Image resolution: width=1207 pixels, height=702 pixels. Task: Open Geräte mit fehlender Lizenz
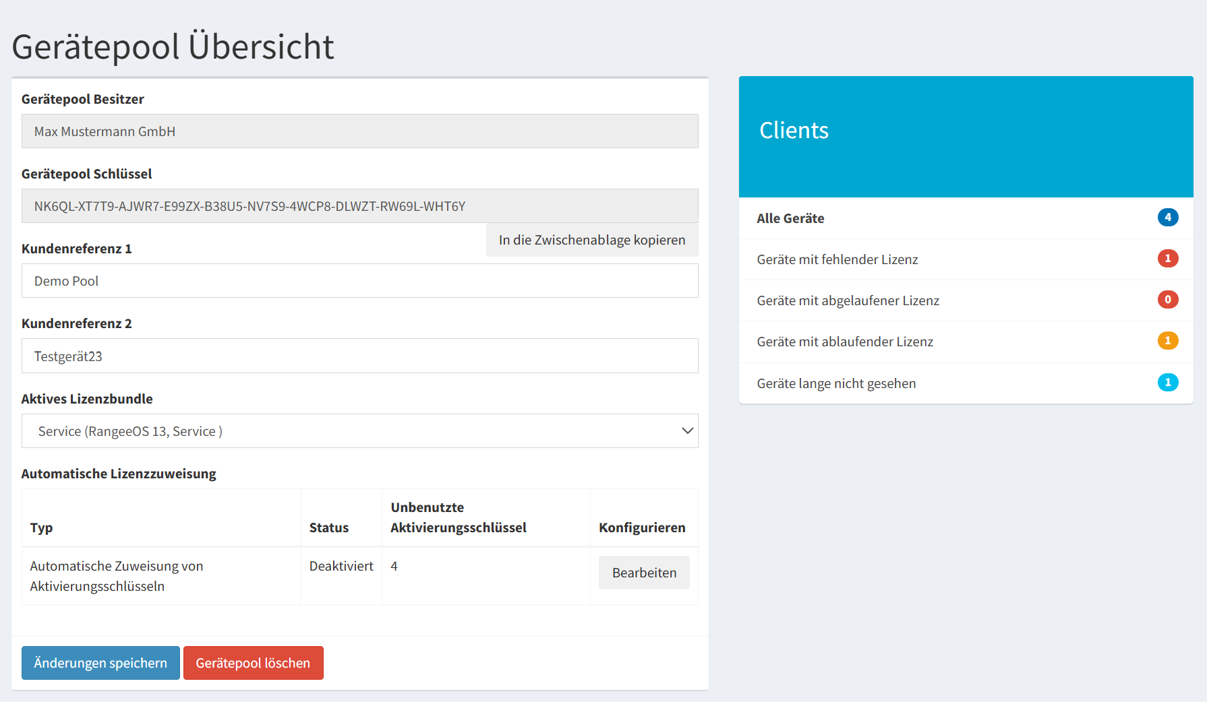pos(837,259)
